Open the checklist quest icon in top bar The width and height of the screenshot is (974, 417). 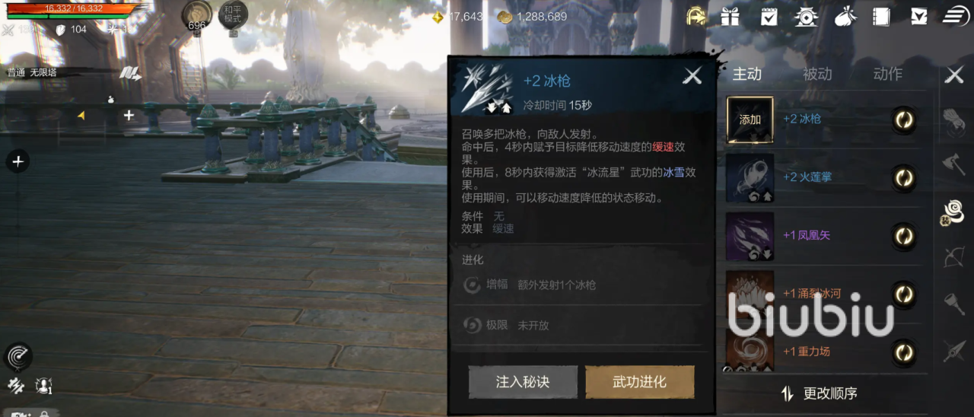click(x=769, y=16)
